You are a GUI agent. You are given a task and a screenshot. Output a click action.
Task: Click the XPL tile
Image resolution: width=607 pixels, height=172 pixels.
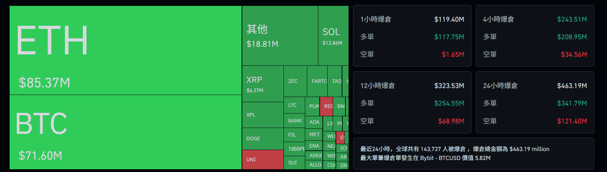click(263, 115)
